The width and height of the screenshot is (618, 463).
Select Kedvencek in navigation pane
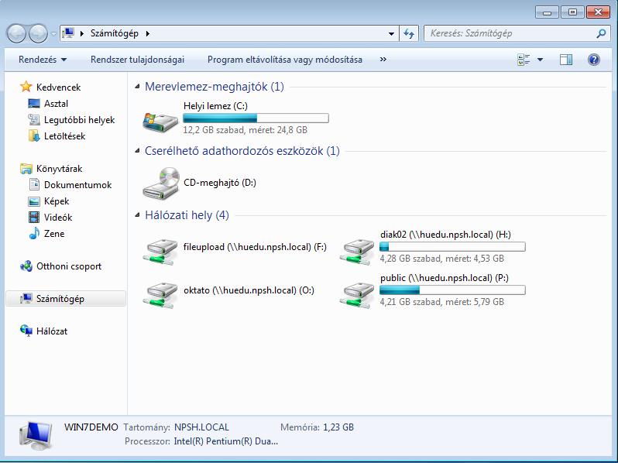[x=58, y=87]
